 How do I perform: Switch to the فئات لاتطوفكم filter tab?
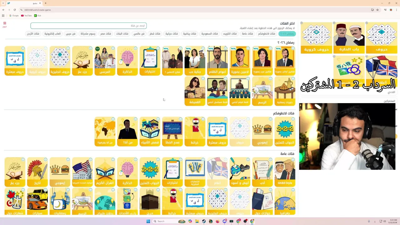point(267,34)
